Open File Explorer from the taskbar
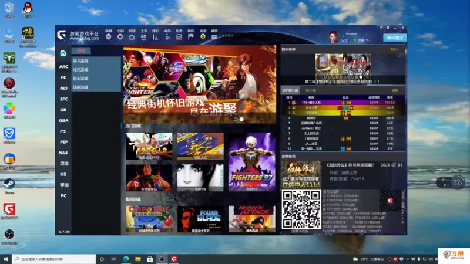Screen dimensions: 470x264 click(138, 259)
